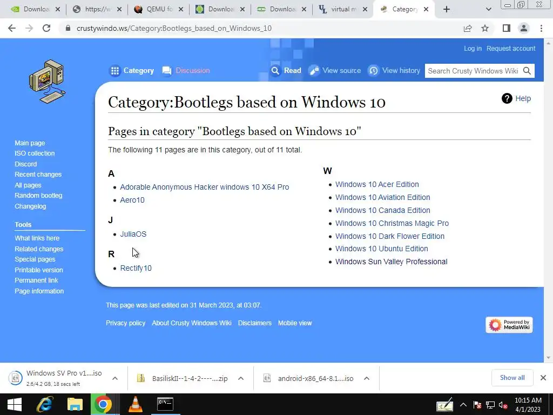
Task: Click the Windows SV Pro download progress icon
Action: tap(15, 378)
